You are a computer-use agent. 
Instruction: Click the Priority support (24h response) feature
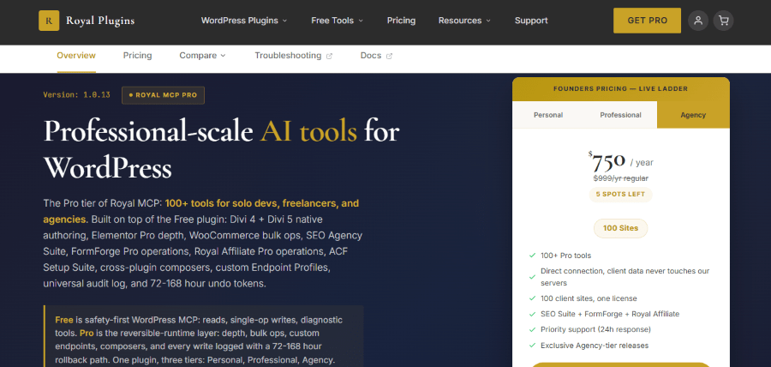595,329
